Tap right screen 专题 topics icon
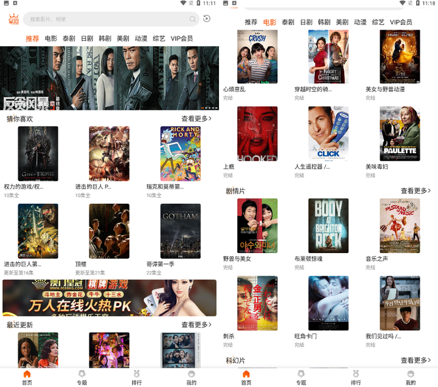Screen dimensions: 438x387 click(301, 374)
